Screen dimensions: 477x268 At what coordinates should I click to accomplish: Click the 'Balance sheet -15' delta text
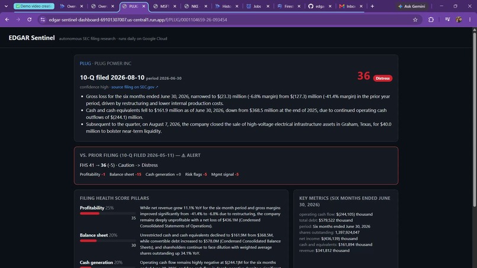point(125,175)
